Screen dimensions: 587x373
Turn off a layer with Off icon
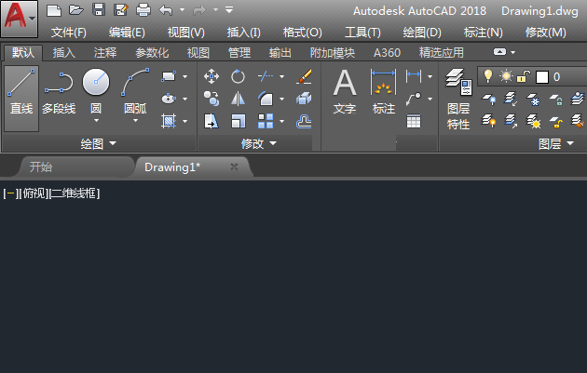pos(489,99)
